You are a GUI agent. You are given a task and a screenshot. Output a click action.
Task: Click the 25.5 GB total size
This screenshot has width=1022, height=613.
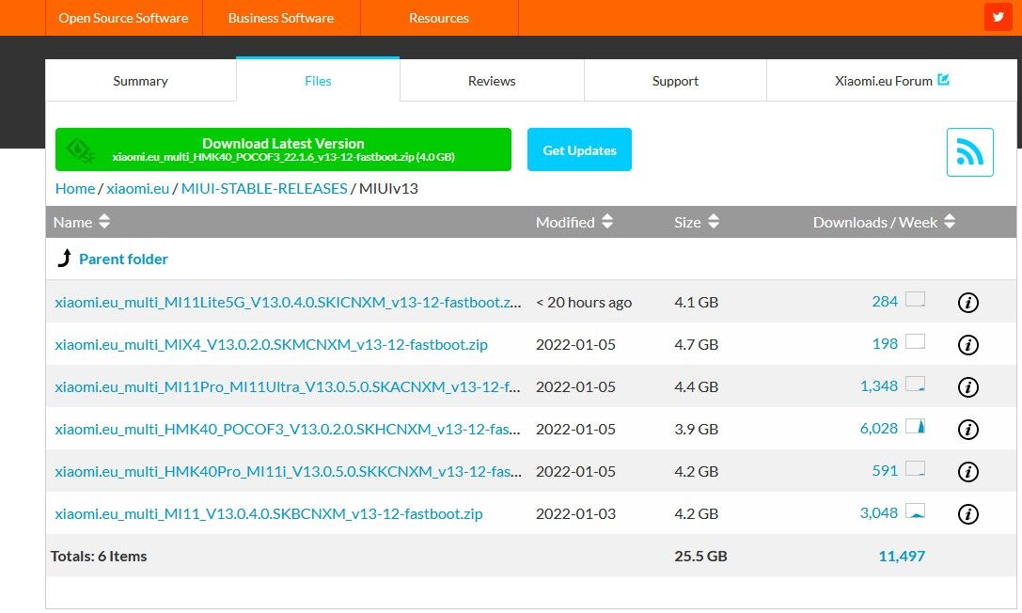tap(700, 557)
